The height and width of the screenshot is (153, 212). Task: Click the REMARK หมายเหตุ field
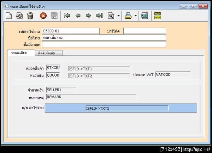pyautogui.click(x=91, y=97)
